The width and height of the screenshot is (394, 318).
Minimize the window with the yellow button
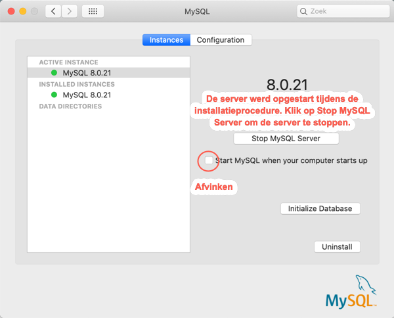(x=23, y=11)
